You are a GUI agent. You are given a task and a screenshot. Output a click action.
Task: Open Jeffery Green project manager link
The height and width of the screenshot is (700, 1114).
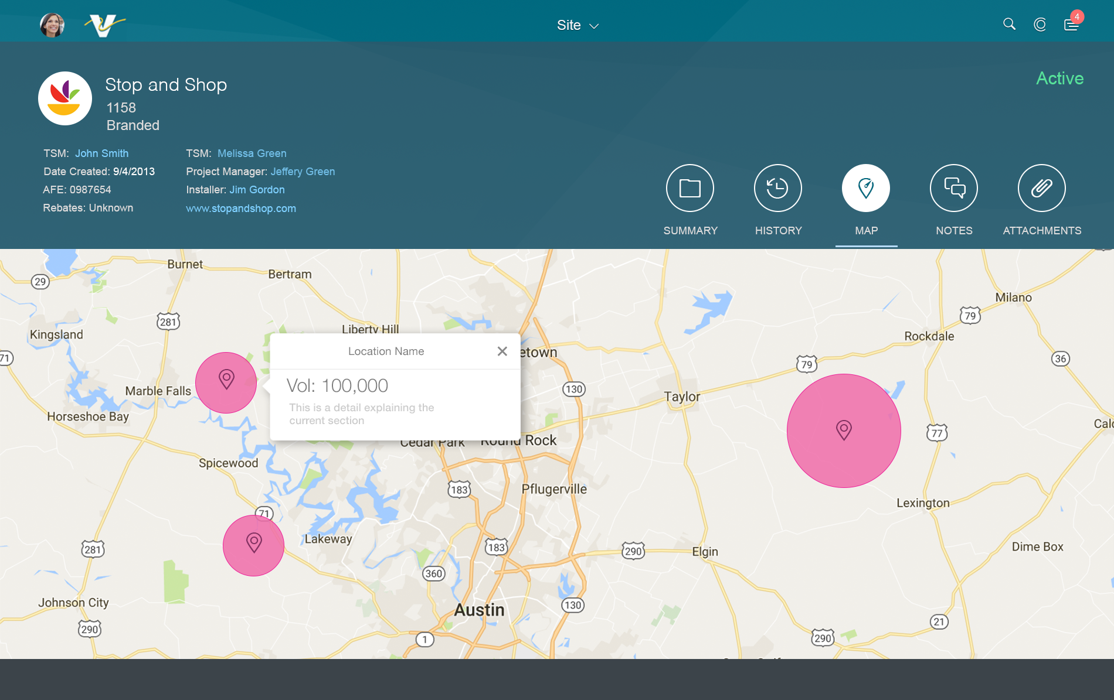(x=303, y=172)
